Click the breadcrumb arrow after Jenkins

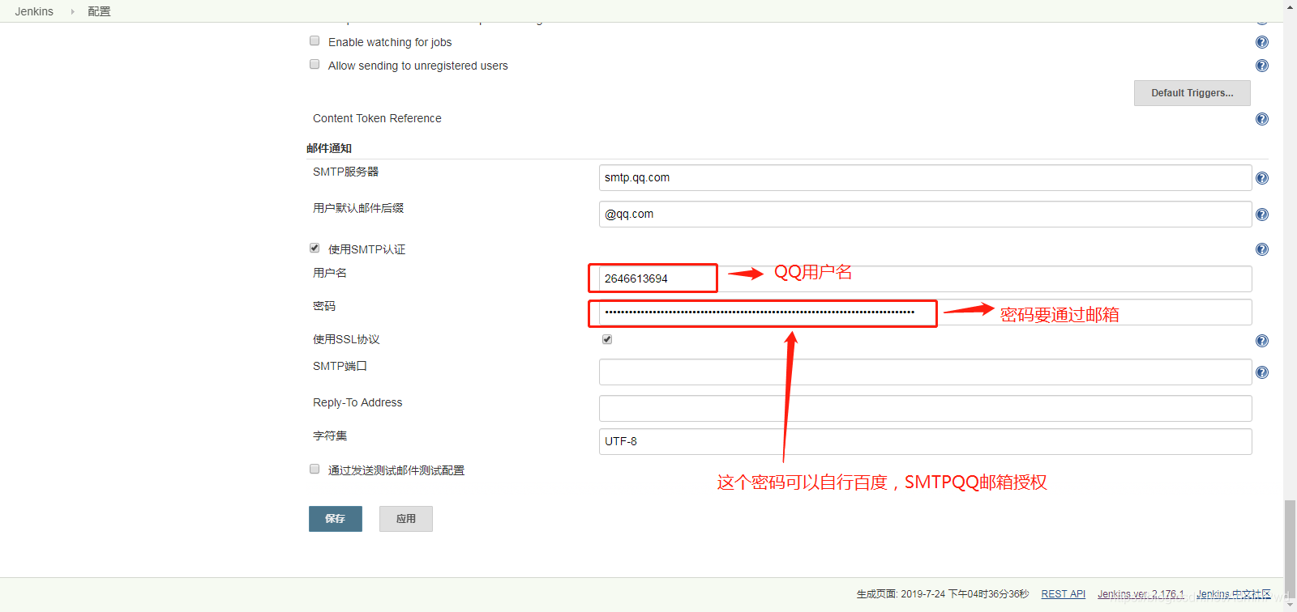coord(72,11)
